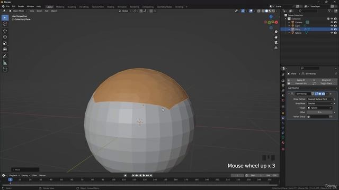
Task: Switch perspective/orthographic grid icon
Action: point(276,48)
